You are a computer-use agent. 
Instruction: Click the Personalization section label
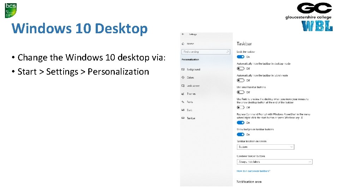190,59
